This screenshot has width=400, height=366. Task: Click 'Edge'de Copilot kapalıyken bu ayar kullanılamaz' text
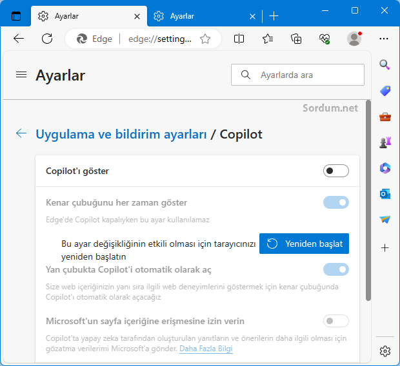point(128,220)
